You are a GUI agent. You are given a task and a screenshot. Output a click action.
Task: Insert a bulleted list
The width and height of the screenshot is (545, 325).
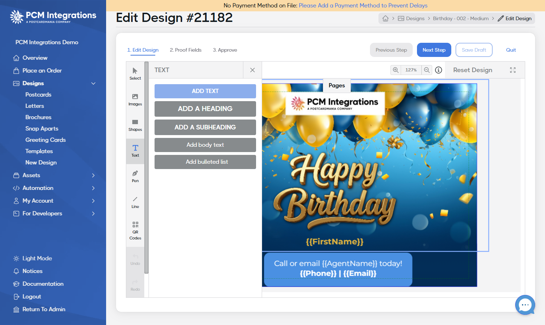click(205, 162)
